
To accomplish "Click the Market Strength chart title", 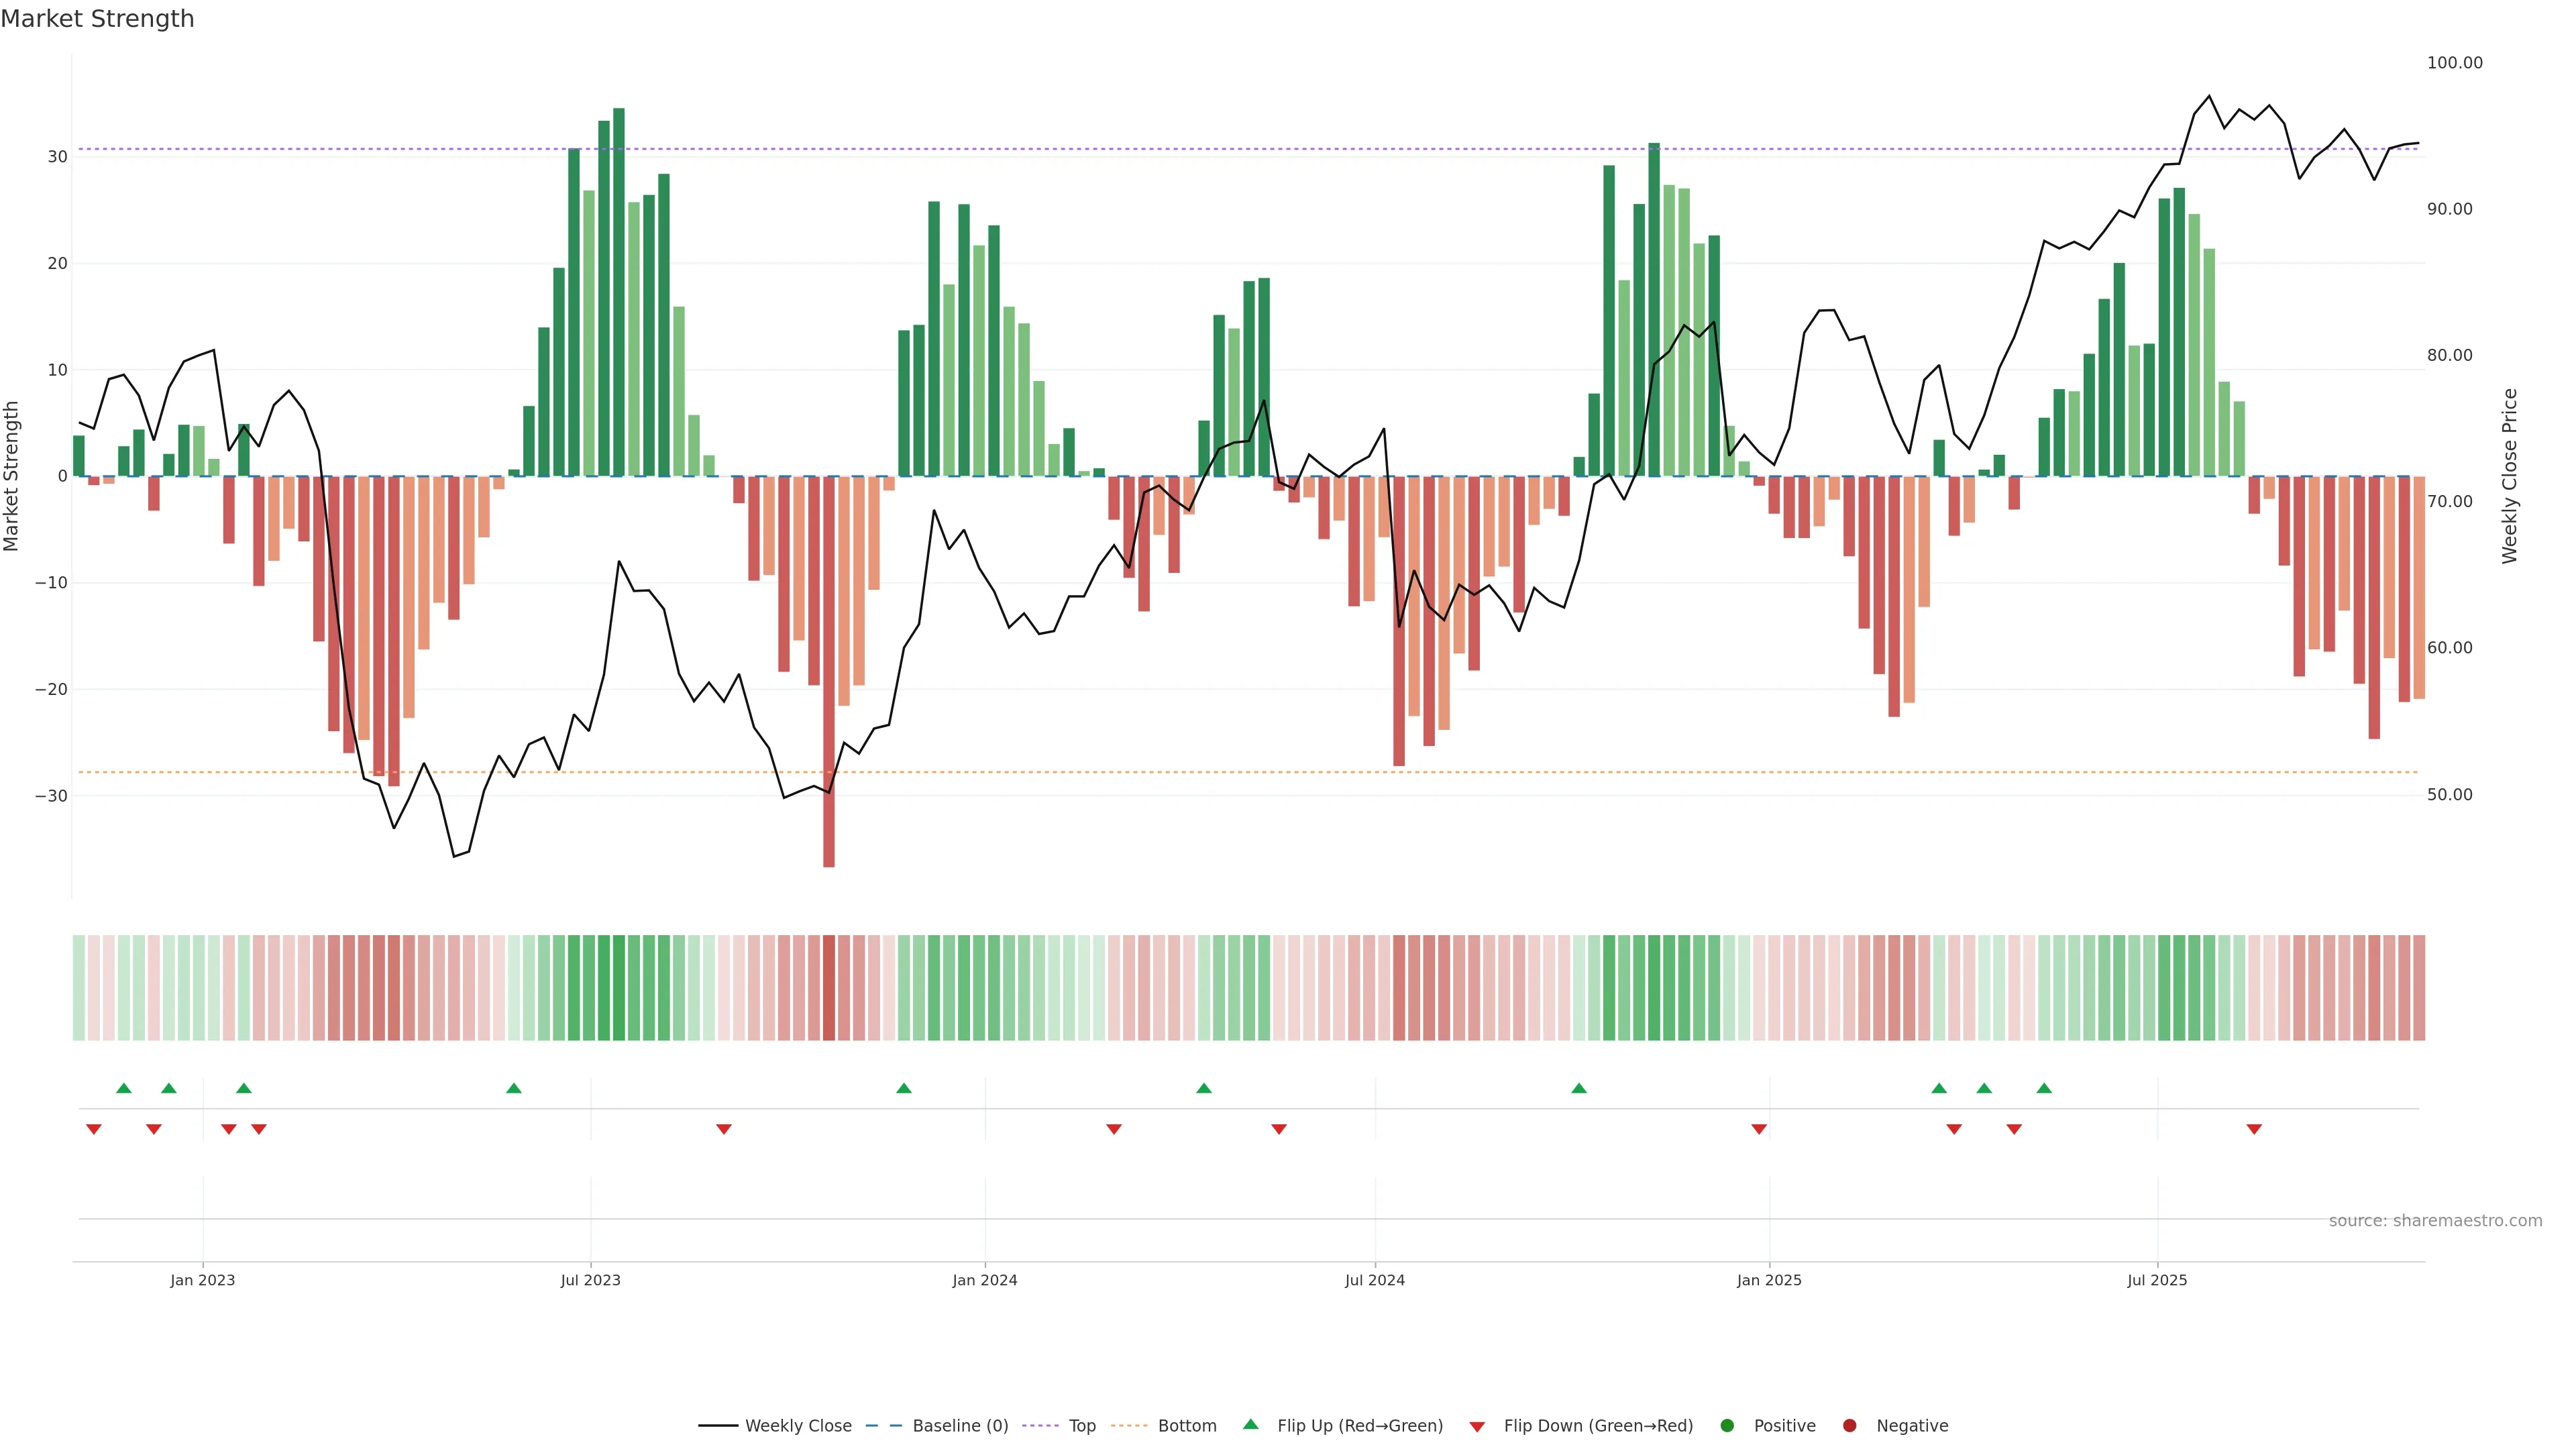I will tap(97, 19).
